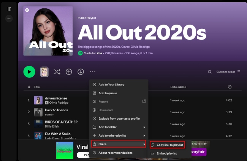Download the playlist using arrow icon
Screen dimensions: 247x161
pyautogui.click(x=81, y=72)
